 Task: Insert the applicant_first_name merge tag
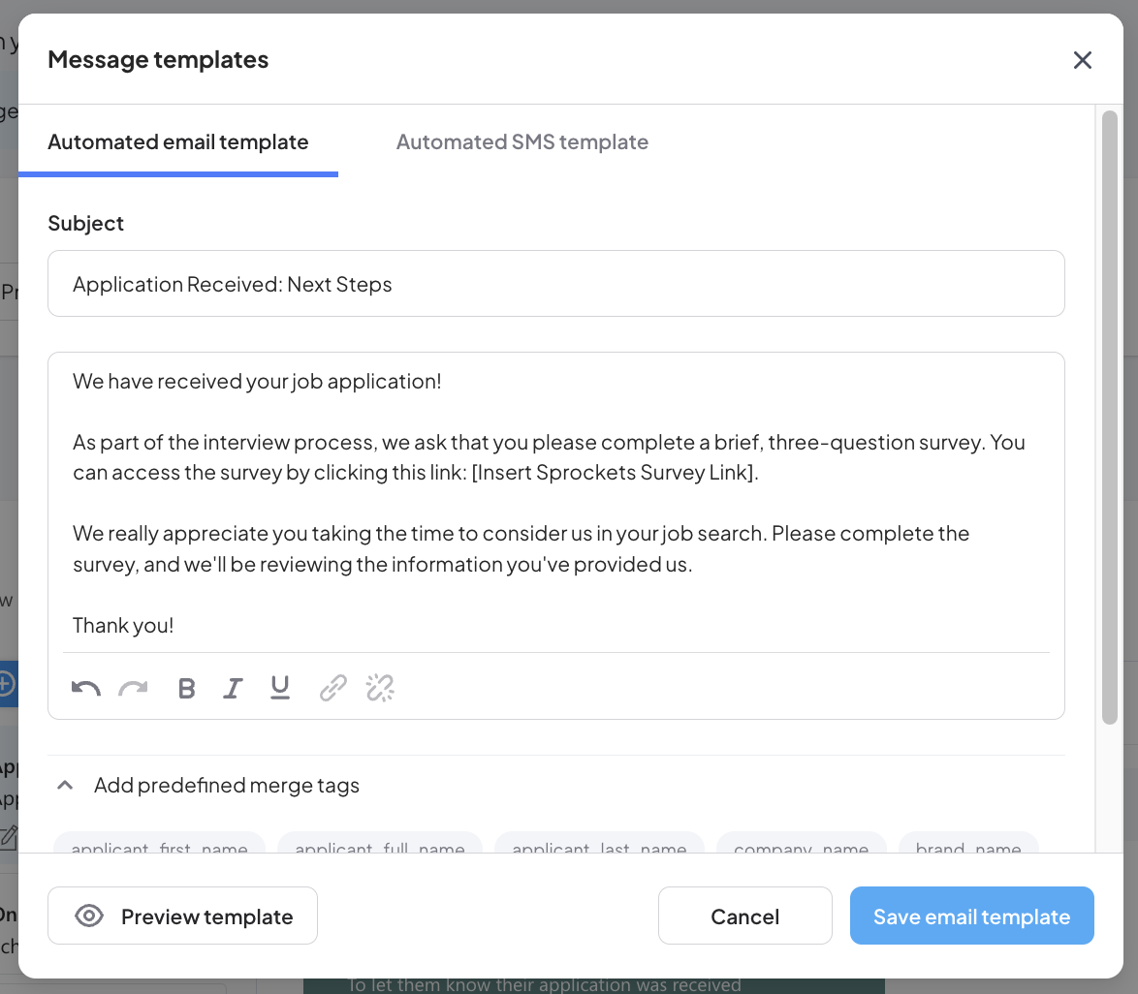click(x=158, y=847)
